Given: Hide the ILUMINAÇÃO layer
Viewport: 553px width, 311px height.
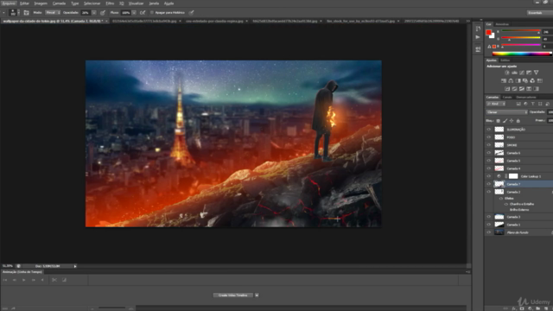Looking at the screenshot, I should tap(489, 130).
